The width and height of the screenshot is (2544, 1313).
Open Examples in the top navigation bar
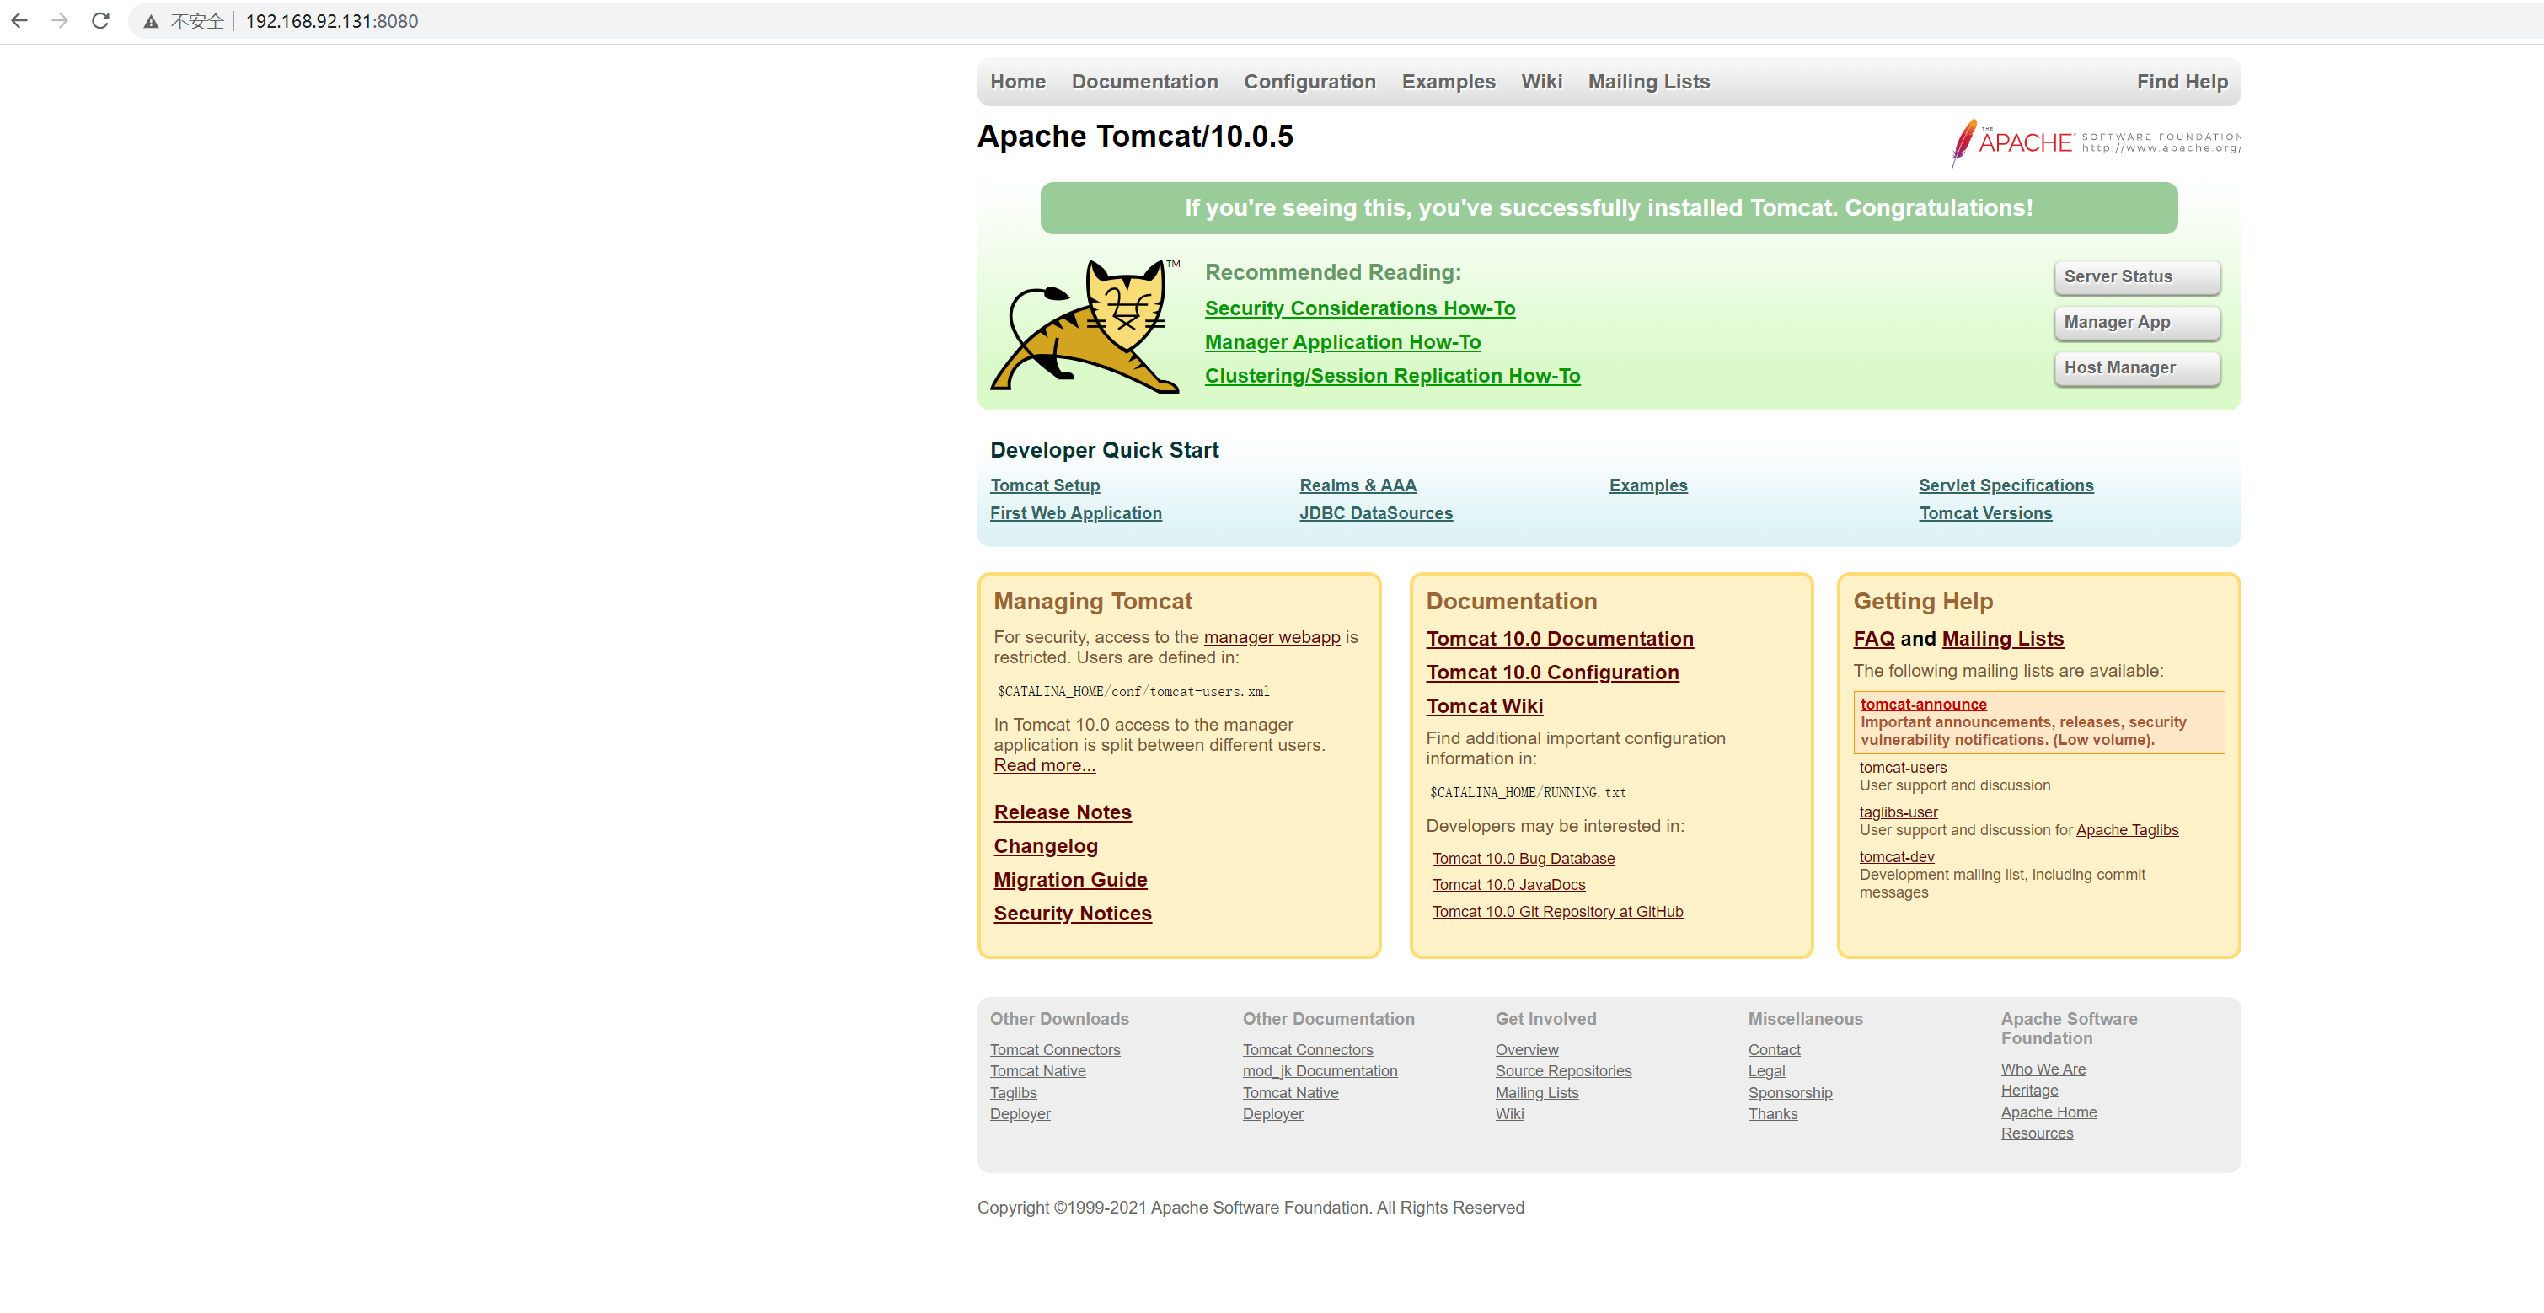[x=1448, y=82]
